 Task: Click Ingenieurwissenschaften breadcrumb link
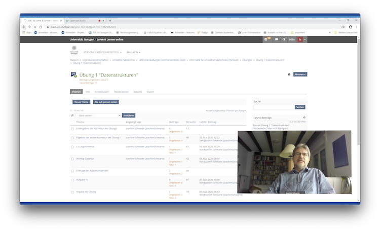coord(95,60)
